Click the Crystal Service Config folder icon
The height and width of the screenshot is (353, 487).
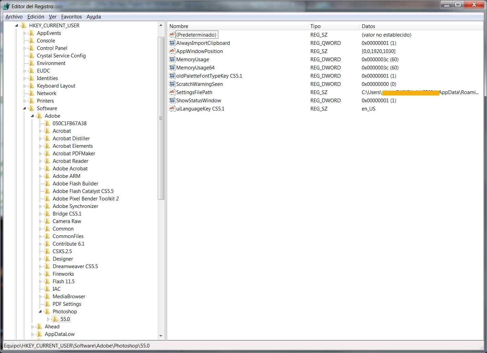32,56
